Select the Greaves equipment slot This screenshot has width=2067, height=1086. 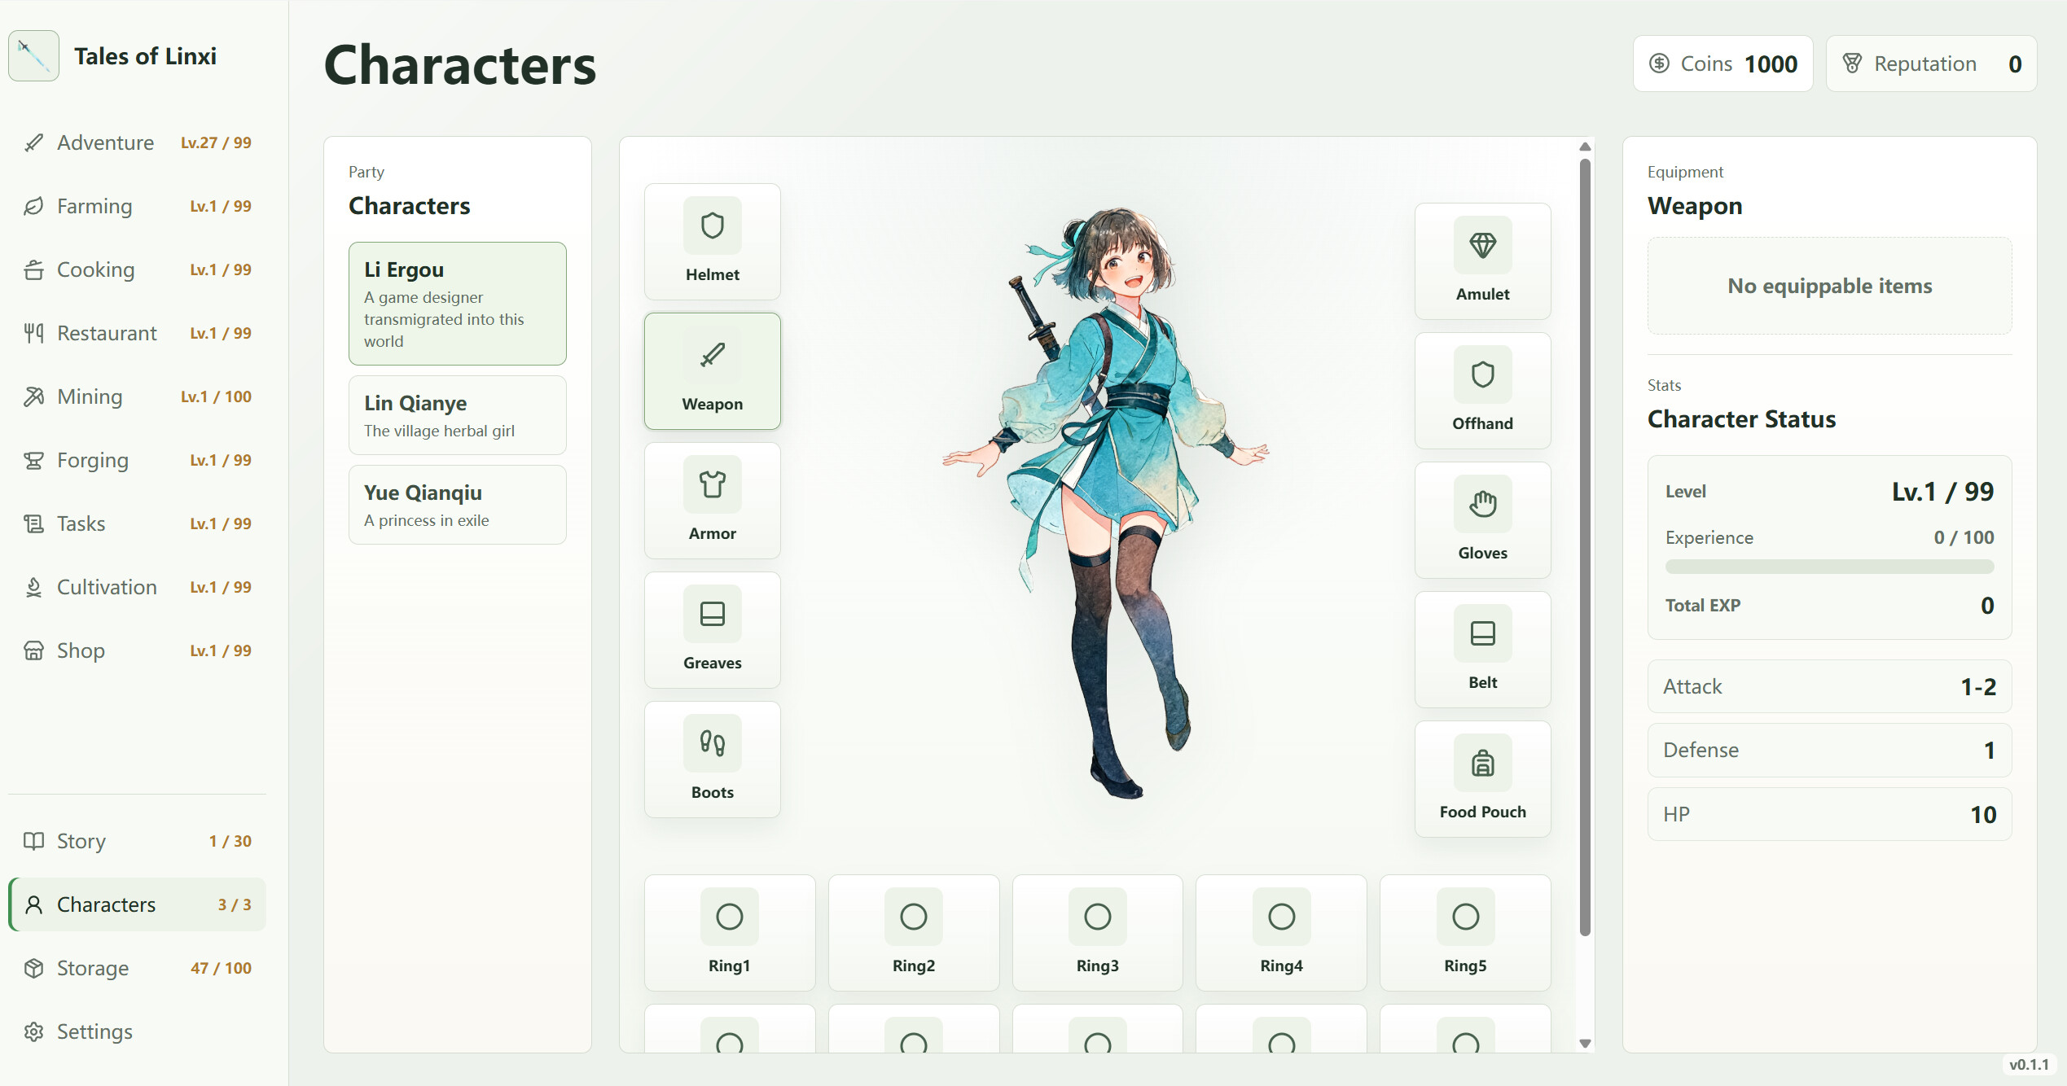point(712,630)
